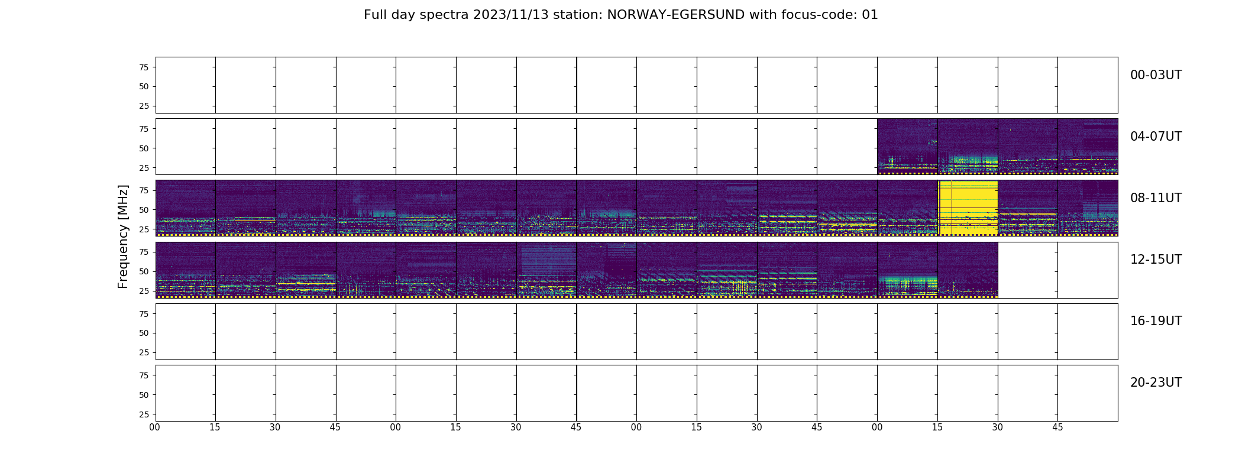Select the 15:15 spectrum panel in 12-15UT row

968,270
